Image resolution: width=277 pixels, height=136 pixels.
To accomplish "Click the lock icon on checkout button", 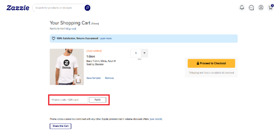I will (198, 63).
